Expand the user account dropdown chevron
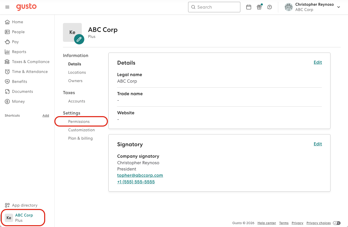This screenshot has width=348, height=227. 339,7
